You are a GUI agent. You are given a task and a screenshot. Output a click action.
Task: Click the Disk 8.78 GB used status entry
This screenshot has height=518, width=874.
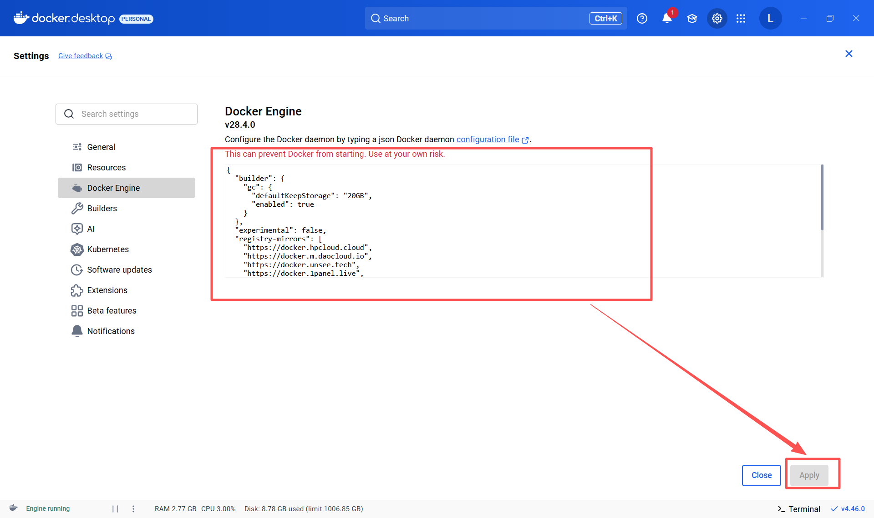tap(304, 509)
